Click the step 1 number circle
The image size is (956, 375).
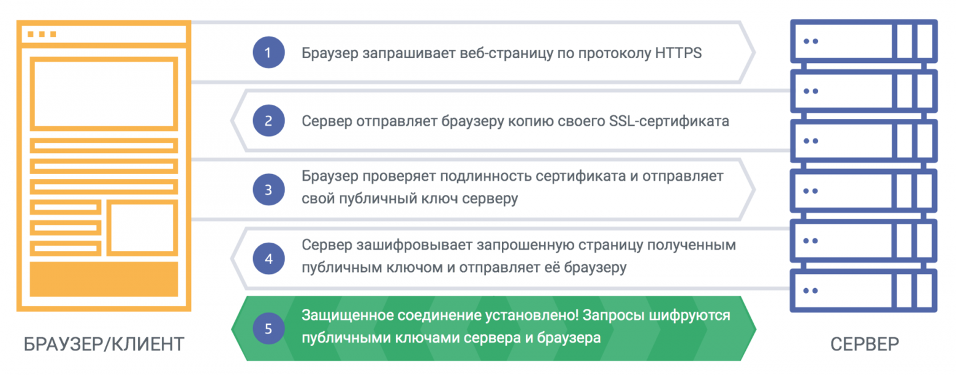click(268, 53)
